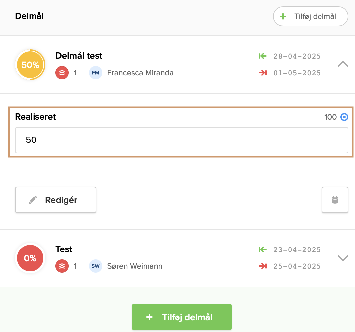
Task: Click red priority icon on Delmål test
Action: [x=62, y=73]
